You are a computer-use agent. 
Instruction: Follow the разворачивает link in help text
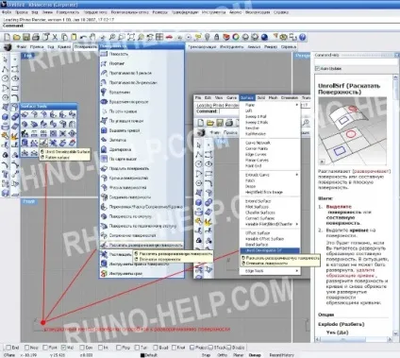click(372, 171)
